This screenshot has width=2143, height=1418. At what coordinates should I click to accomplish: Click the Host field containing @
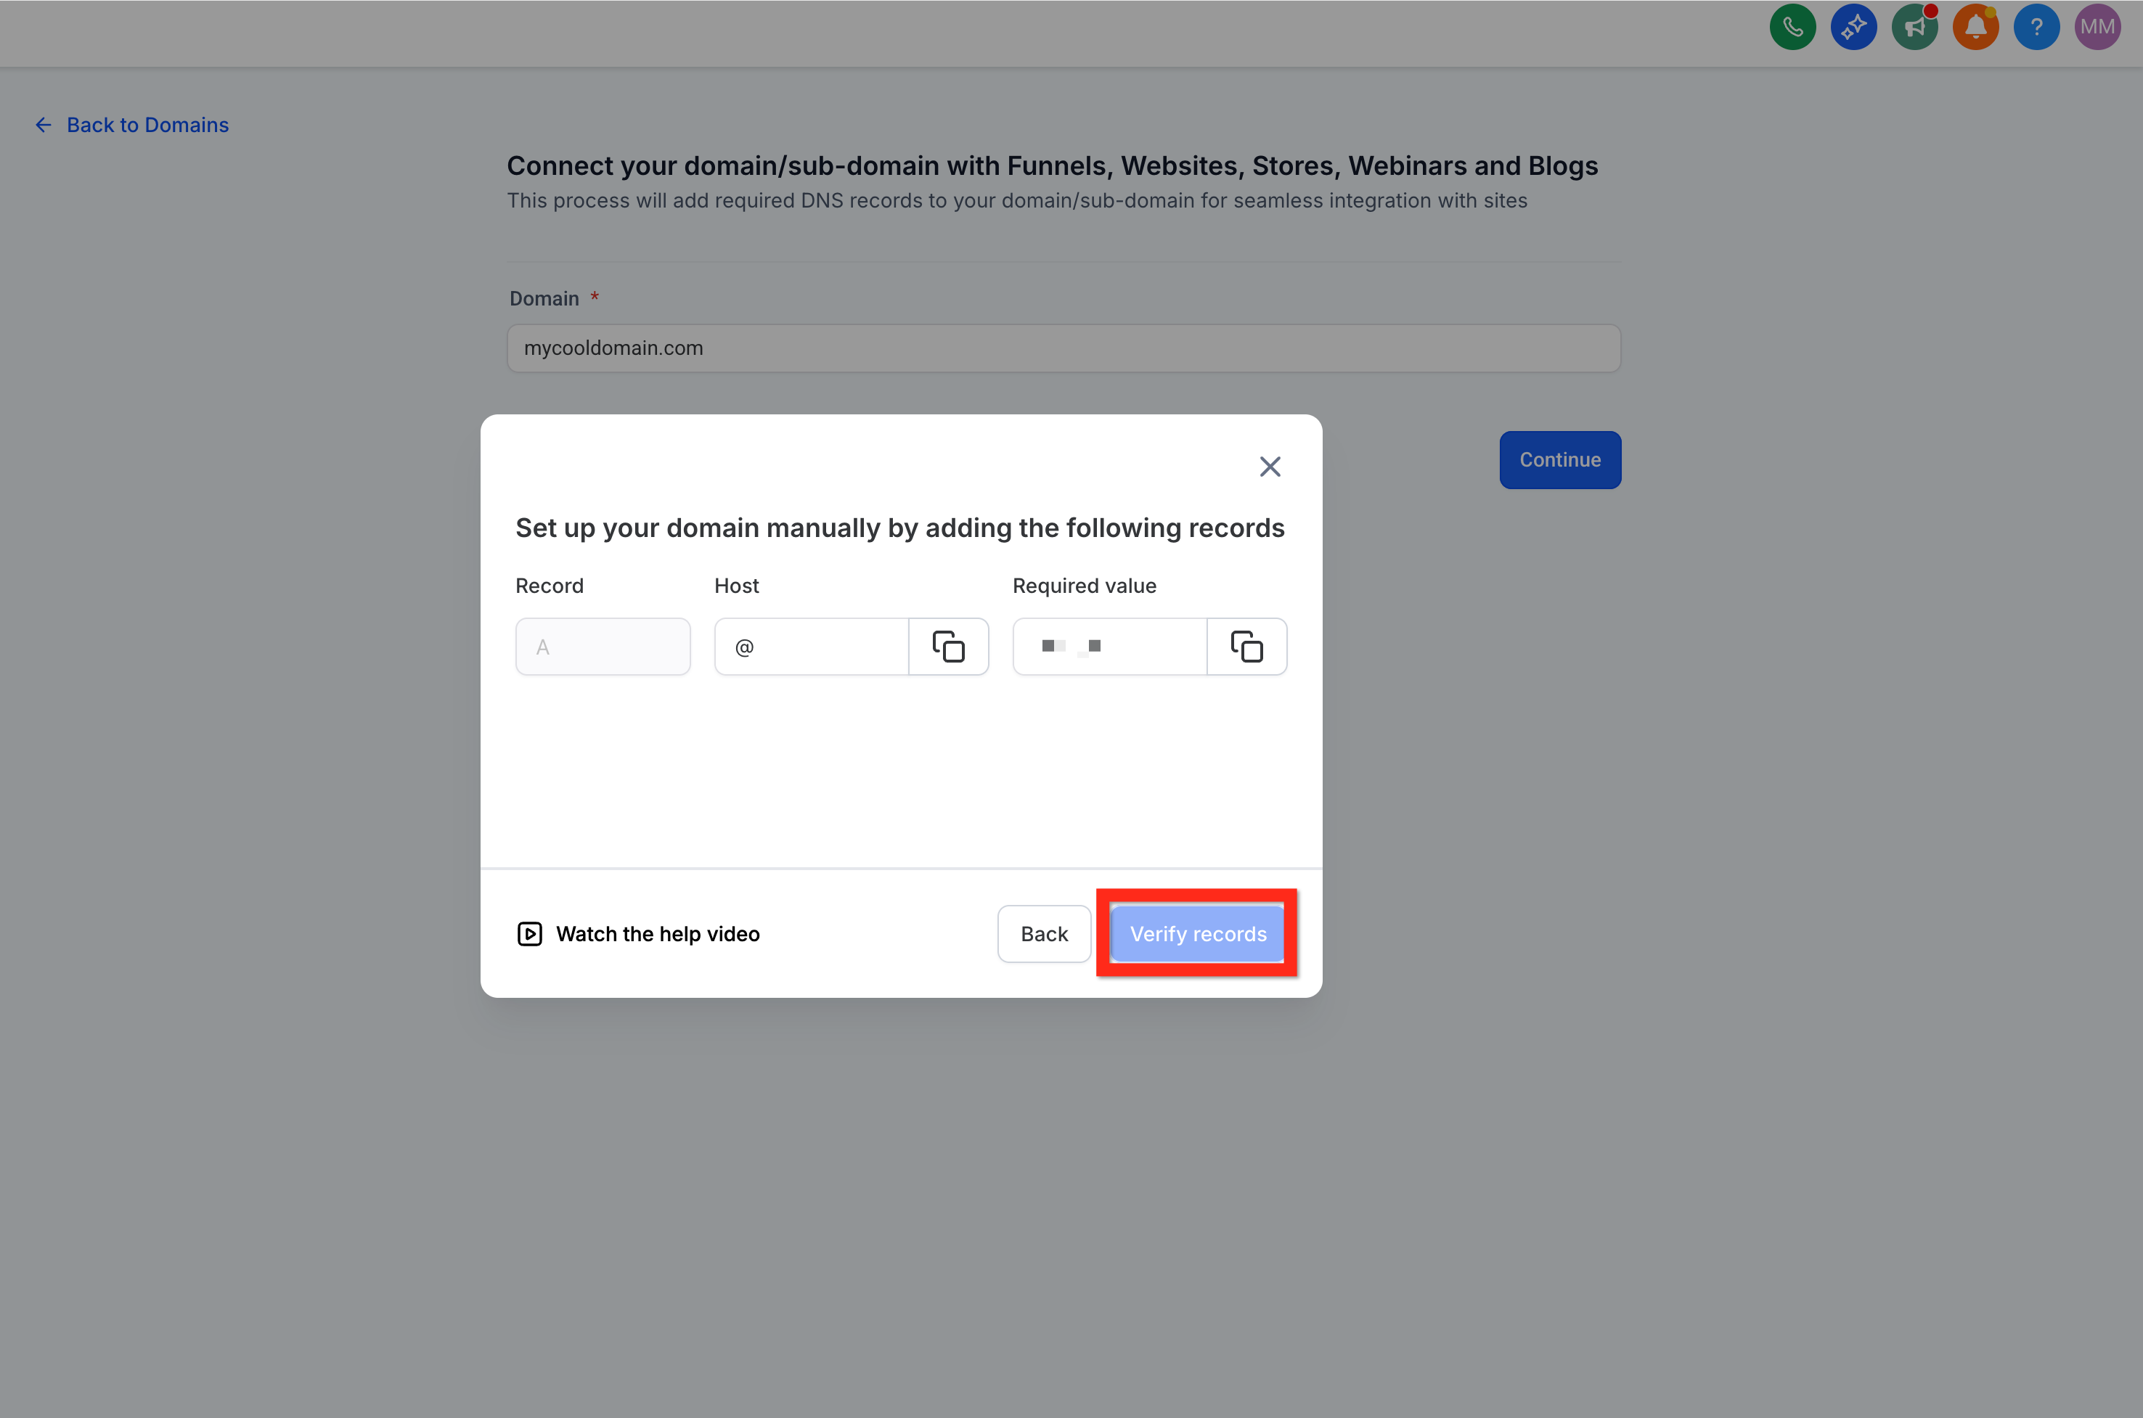click(x=811, y=647)
